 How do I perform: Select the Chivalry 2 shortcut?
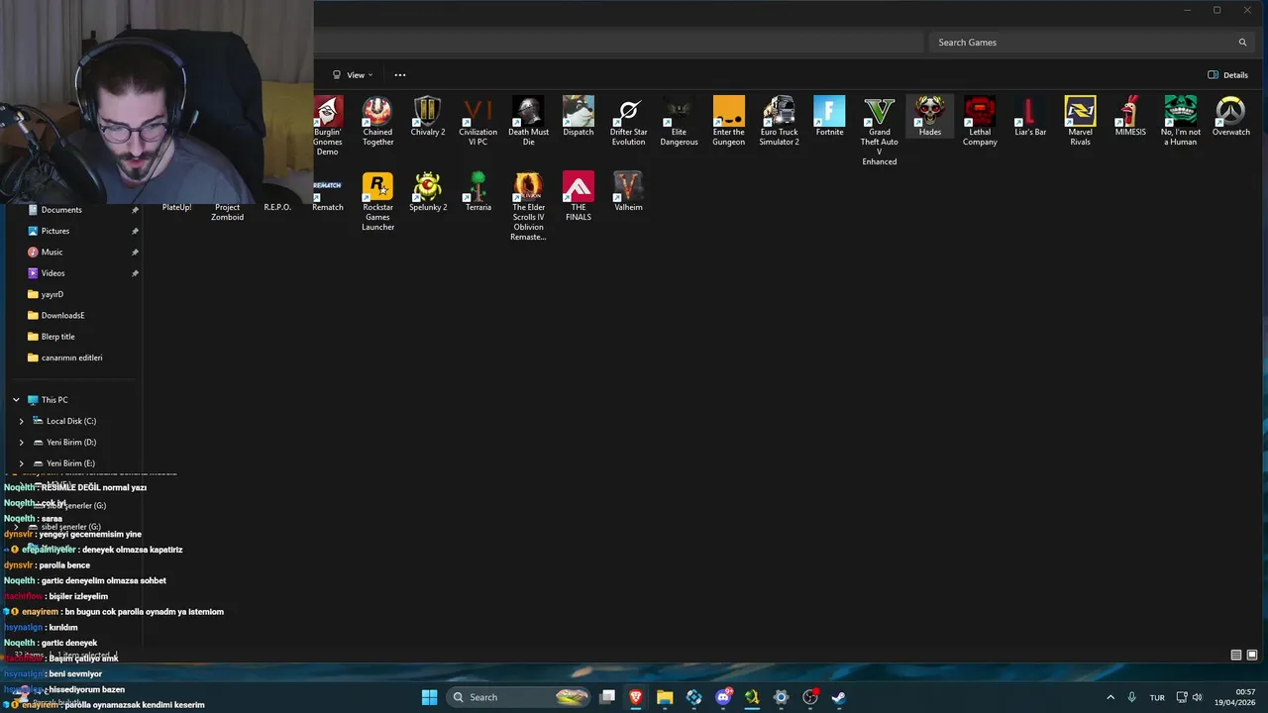tap(428, 116)
